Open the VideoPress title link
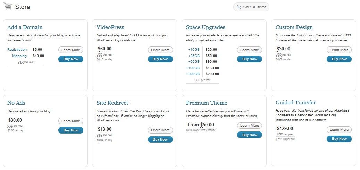The image size is (360, 170). click(x=110, y=27)
